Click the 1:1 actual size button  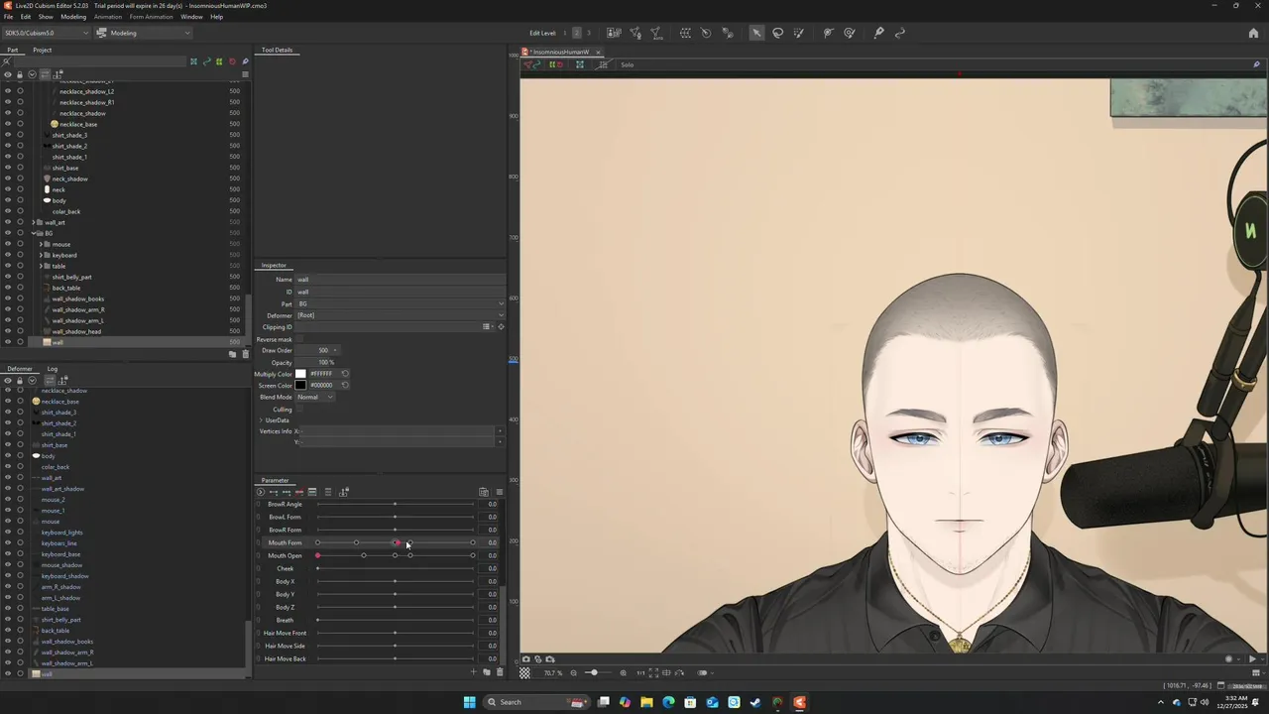click(639, 672)
